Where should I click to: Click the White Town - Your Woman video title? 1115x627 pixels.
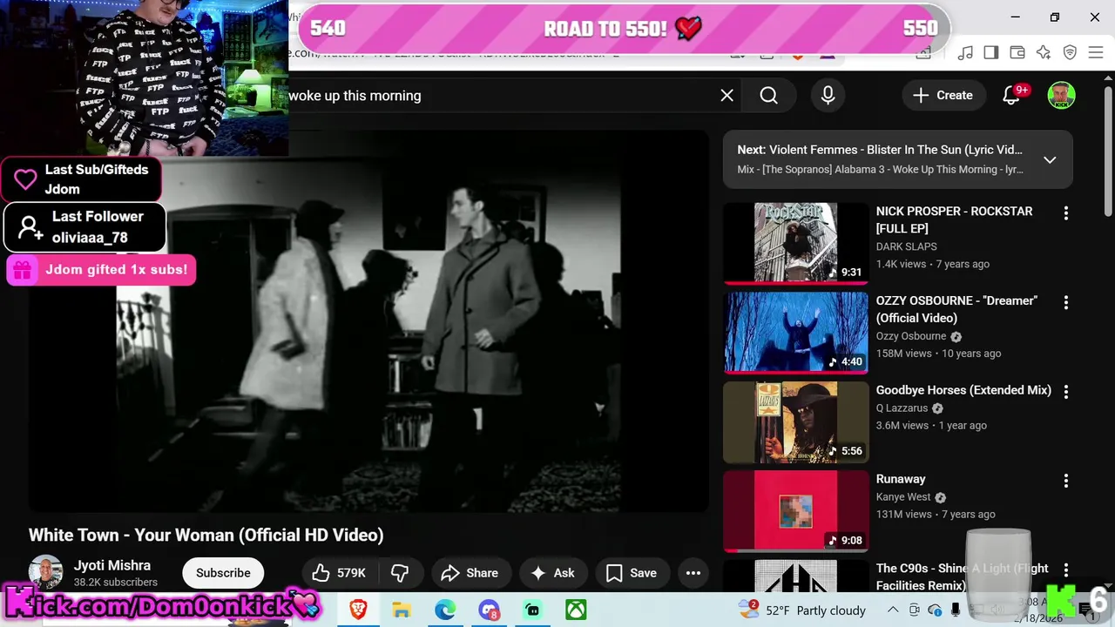[206, 535]
